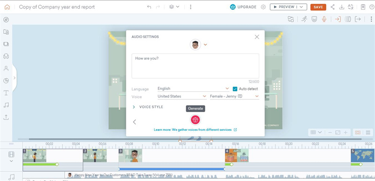375x181 pixels.
Task: Select the motion path effect icon
Action: click(x=348, y=19)
